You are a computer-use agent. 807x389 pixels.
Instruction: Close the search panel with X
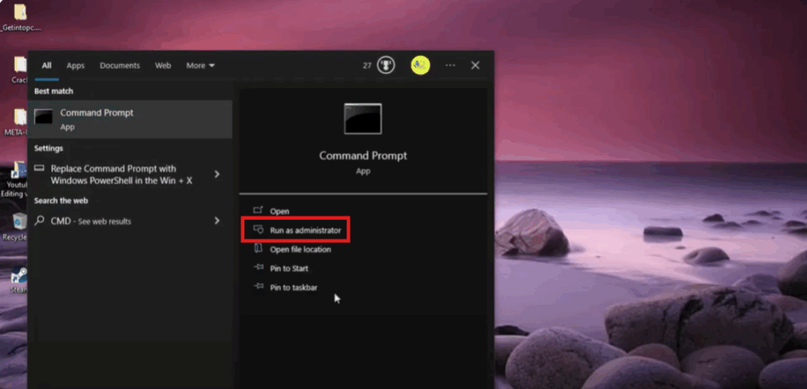[475, 65]
